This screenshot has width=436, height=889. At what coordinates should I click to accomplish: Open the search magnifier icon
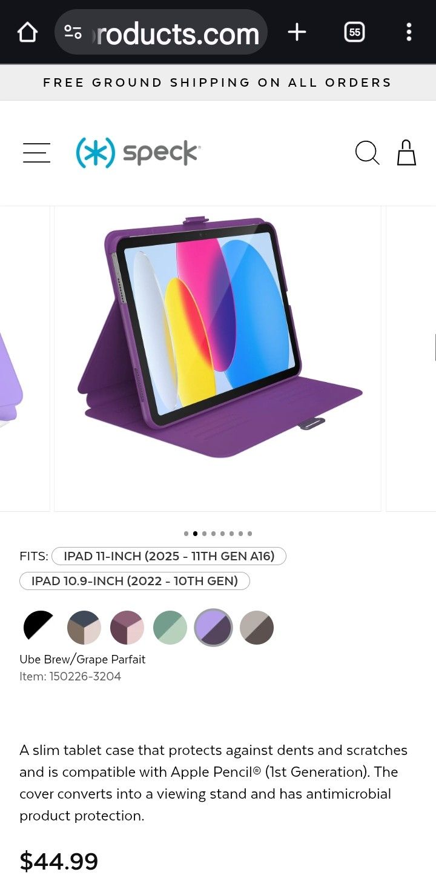click(x=367, y=153)
